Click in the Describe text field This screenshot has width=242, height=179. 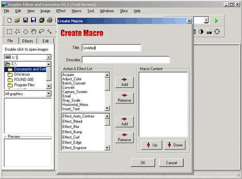pyautogui.click(x=126, y=60)
